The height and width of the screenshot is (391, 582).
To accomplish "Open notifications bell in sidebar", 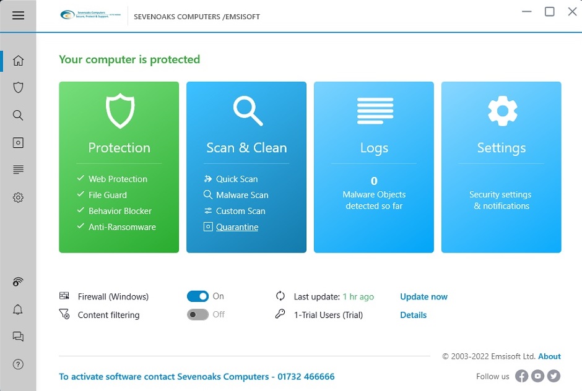I will click(18, 309).
